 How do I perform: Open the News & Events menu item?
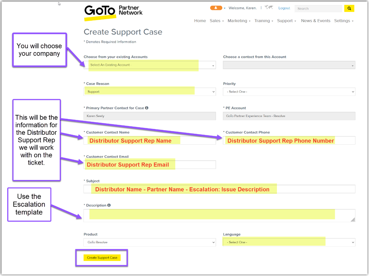[x=316, y=21]
